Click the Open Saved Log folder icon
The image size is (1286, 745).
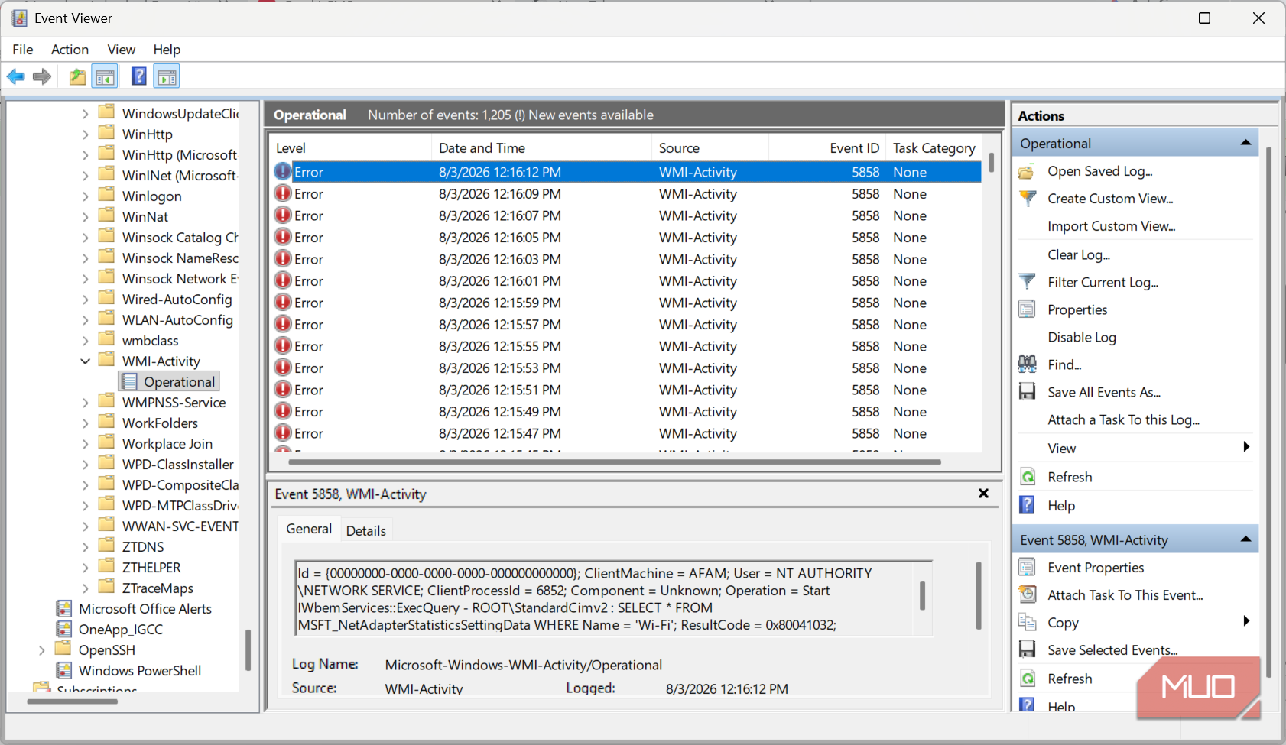[x=1027, y=171]
